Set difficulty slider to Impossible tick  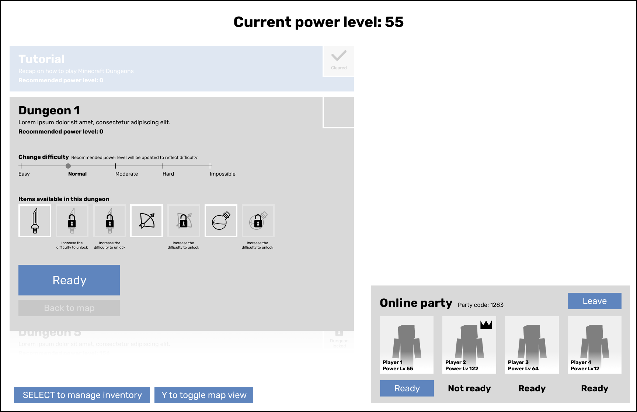[x=210, y=166]
